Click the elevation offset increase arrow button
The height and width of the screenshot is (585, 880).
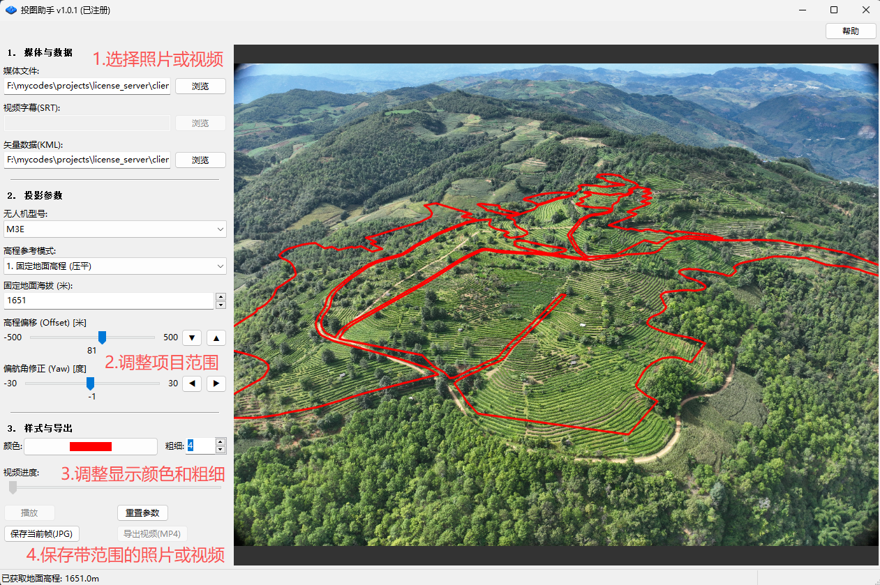[x=216, y=337]
